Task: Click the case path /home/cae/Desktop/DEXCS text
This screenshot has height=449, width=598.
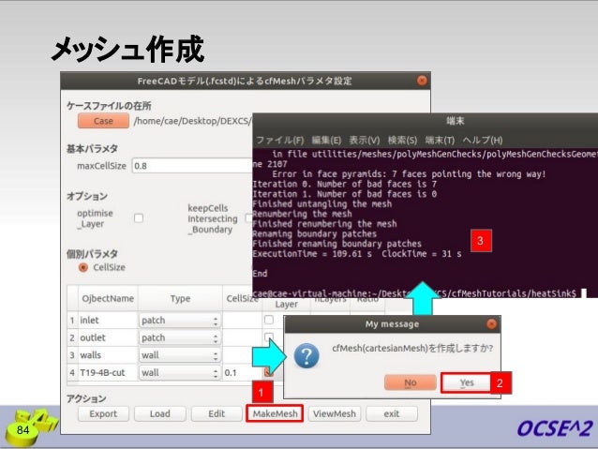Action: point(192,121)
